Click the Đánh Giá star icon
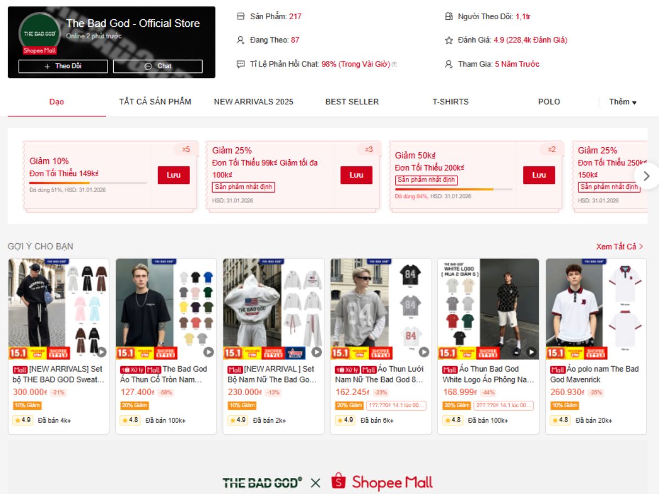659x494 pixels. [x=449, y=40]
